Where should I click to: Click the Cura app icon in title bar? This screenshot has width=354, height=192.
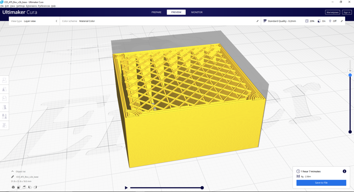coord(2,2)
